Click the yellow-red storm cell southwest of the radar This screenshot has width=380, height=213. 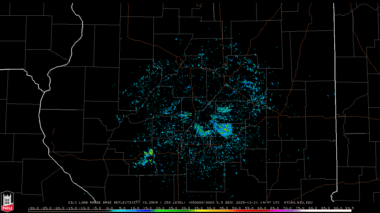click(151, 152)
